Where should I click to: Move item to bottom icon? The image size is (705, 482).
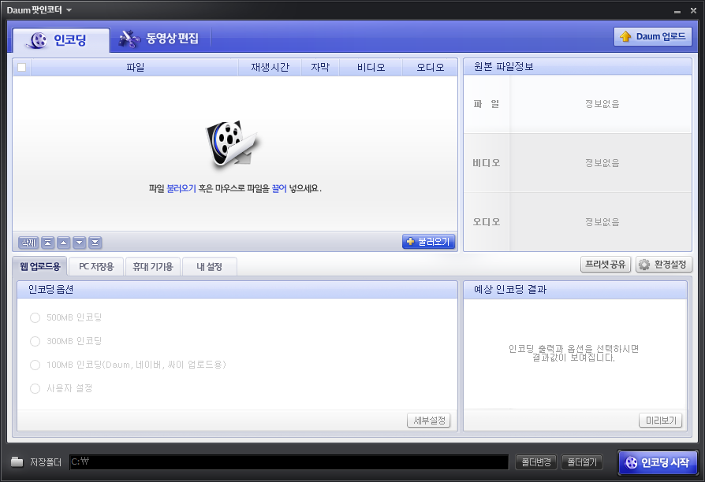point(95,243)
